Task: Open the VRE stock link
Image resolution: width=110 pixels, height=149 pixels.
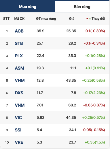Action: click(19, 142)
